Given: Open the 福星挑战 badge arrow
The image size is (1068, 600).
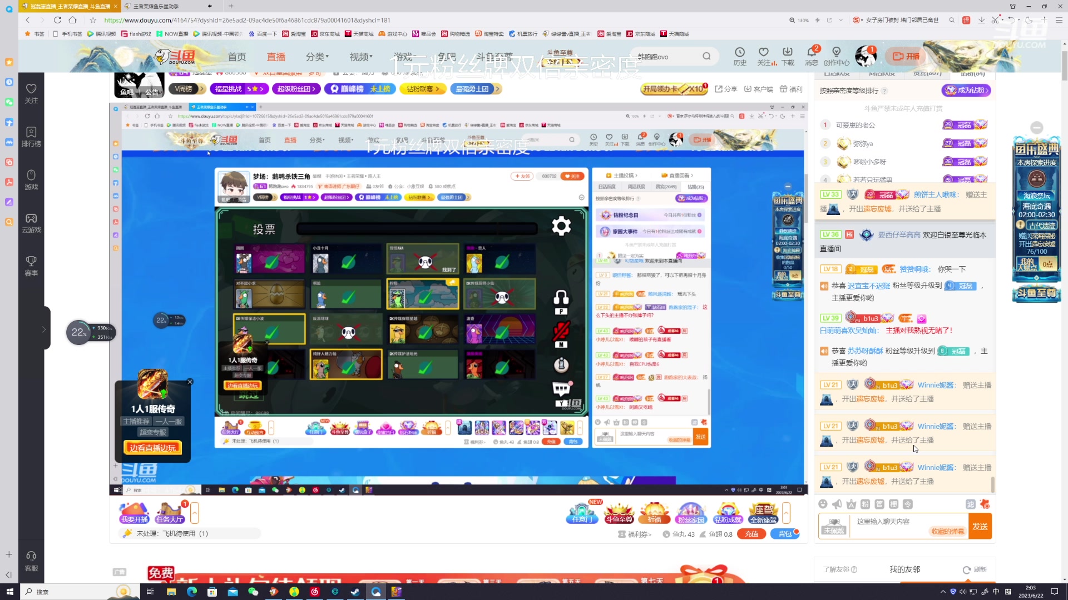Looking at the screenshot, I should pos(261,89).
